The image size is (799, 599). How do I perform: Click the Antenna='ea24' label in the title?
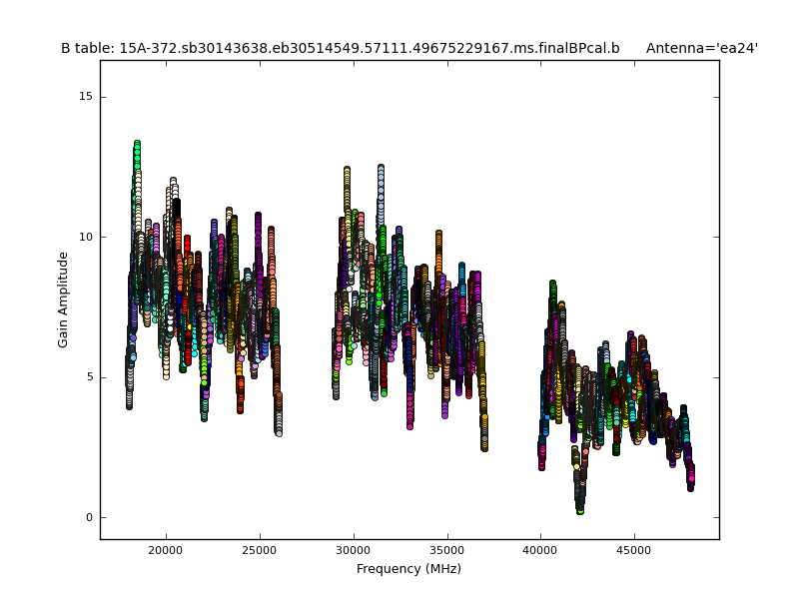[x=701, y=48]
